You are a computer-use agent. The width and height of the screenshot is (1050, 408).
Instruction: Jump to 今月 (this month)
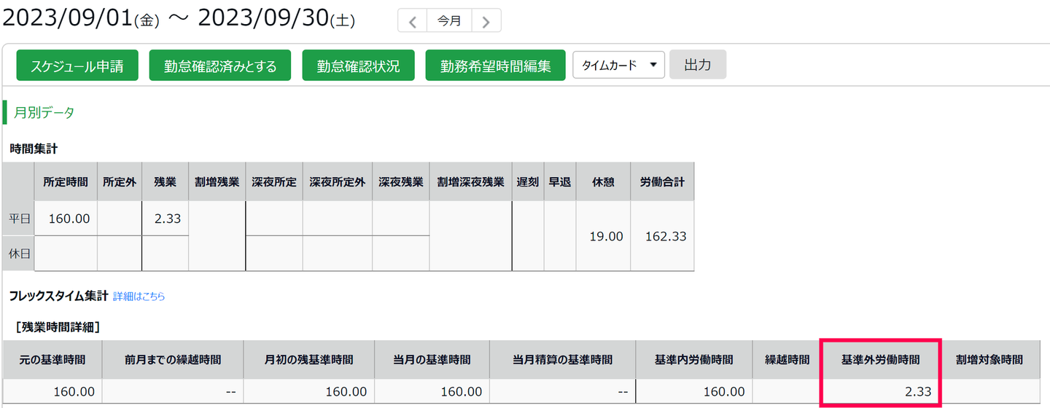pyautogui.click(x=449, y=21)
